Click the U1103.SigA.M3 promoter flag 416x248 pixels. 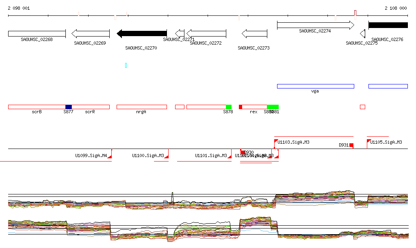tap(276, 141)
